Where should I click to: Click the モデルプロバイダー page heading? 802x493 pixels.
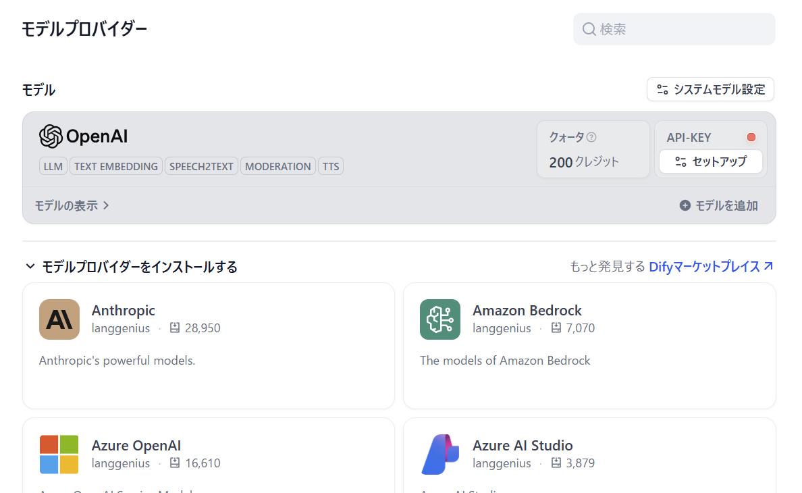(84, 29)
